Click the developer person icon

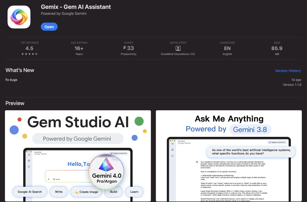point(178,48)
